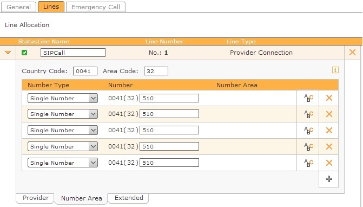Click the number field in fourth row
Viewport: 363px width, 207px height.
pos(169,146)
